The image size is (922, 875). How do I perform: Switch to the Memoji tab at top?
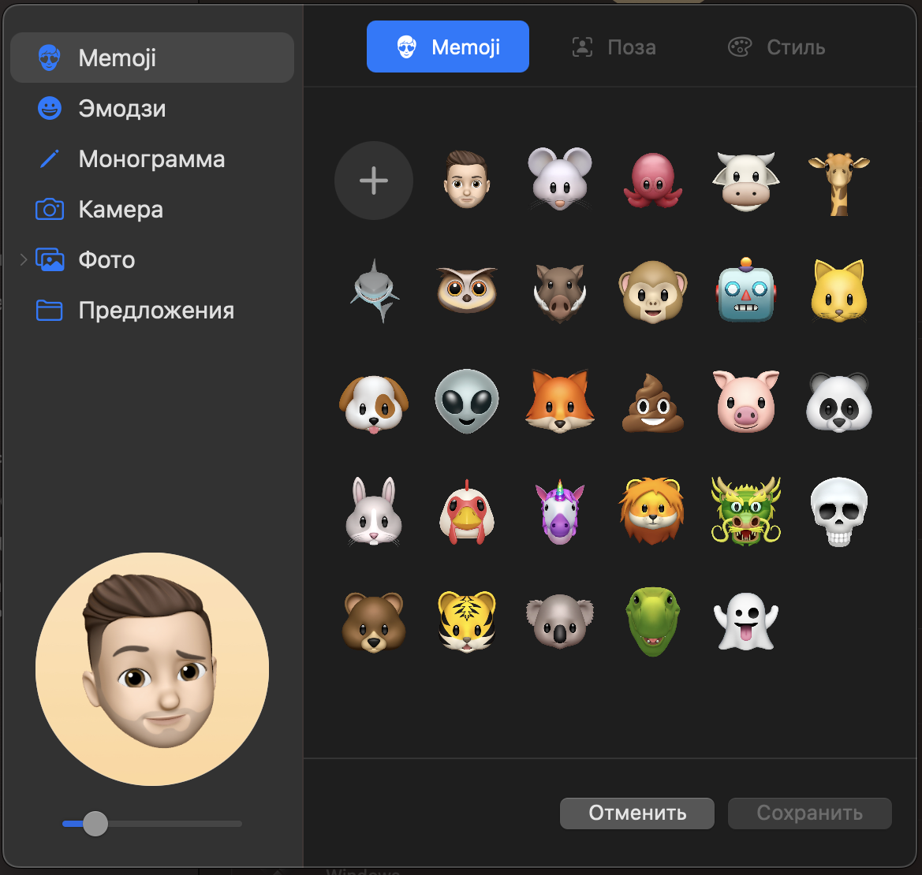(447, 47)
